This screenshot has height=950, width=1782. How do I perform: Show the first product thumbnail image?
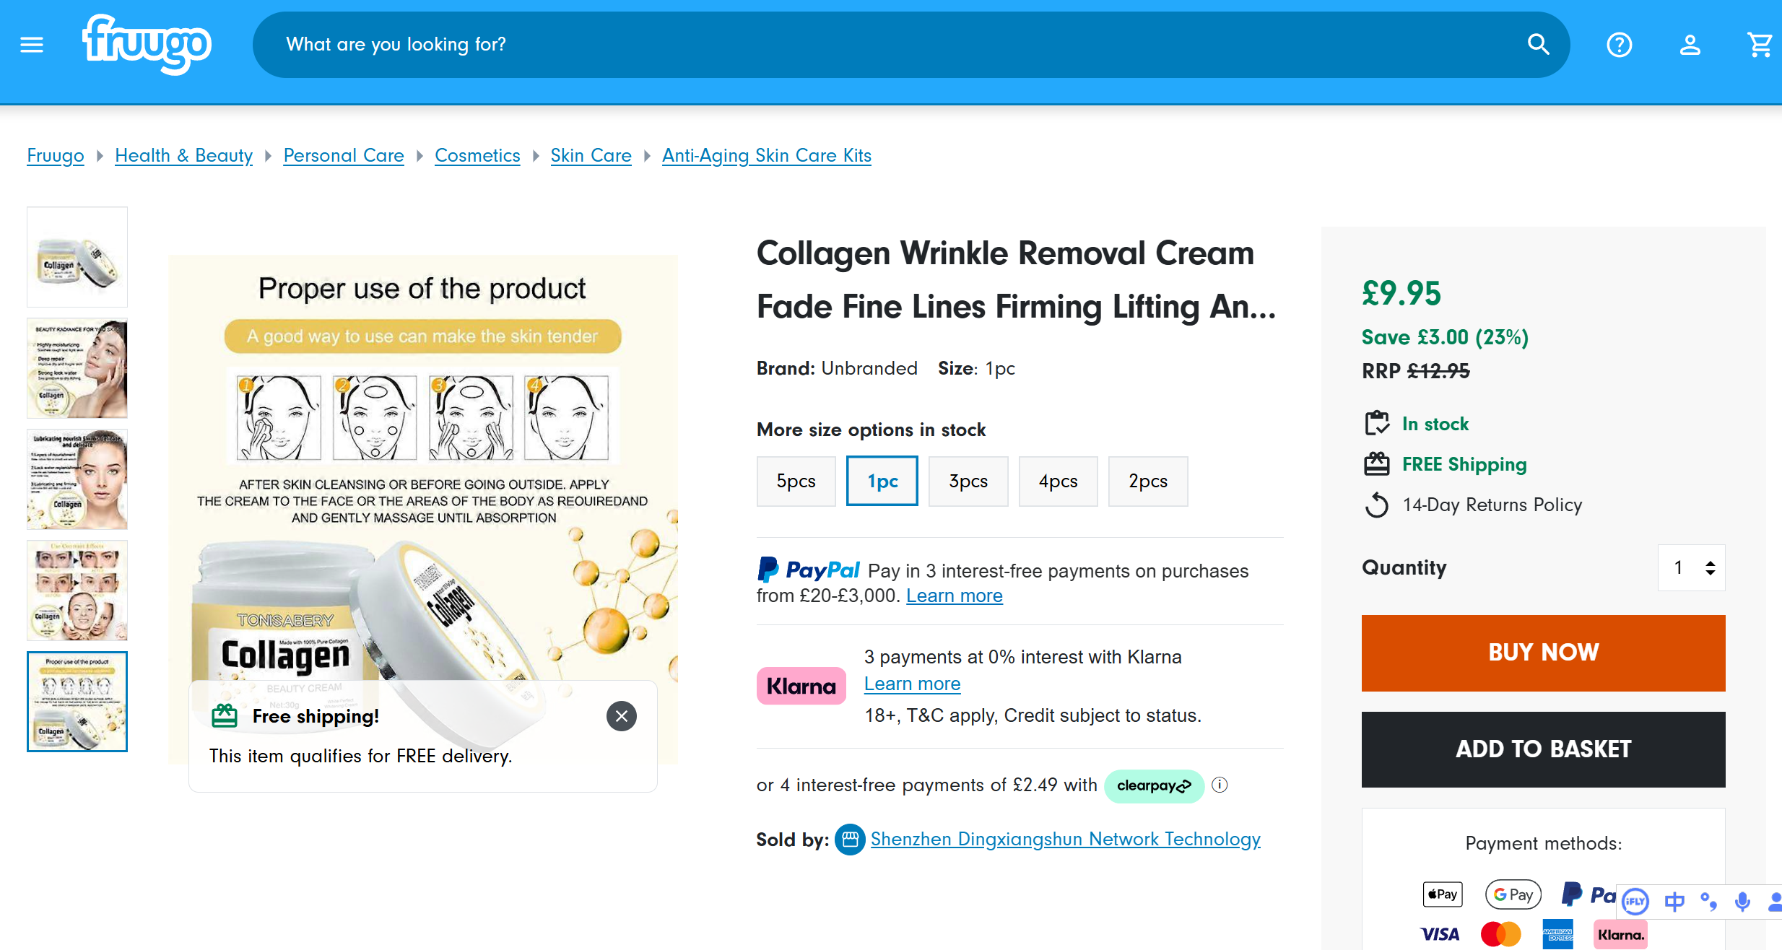(x=77, y=257)
